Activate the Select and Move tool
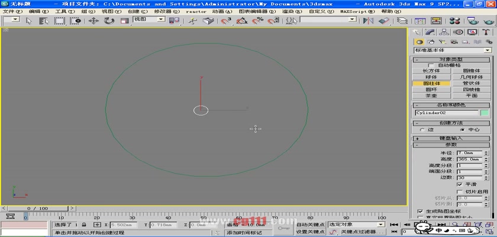The image size is (497, 237). (93, 21)
